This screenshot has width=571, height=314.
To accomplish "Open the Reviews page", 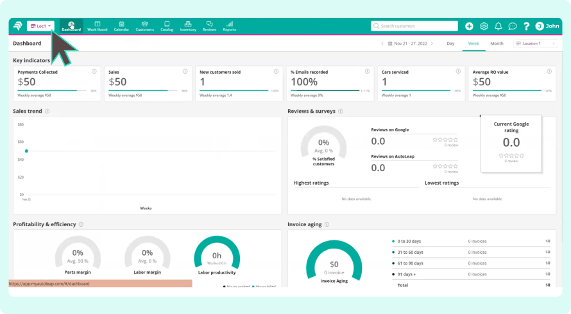I will pos(209,26).
